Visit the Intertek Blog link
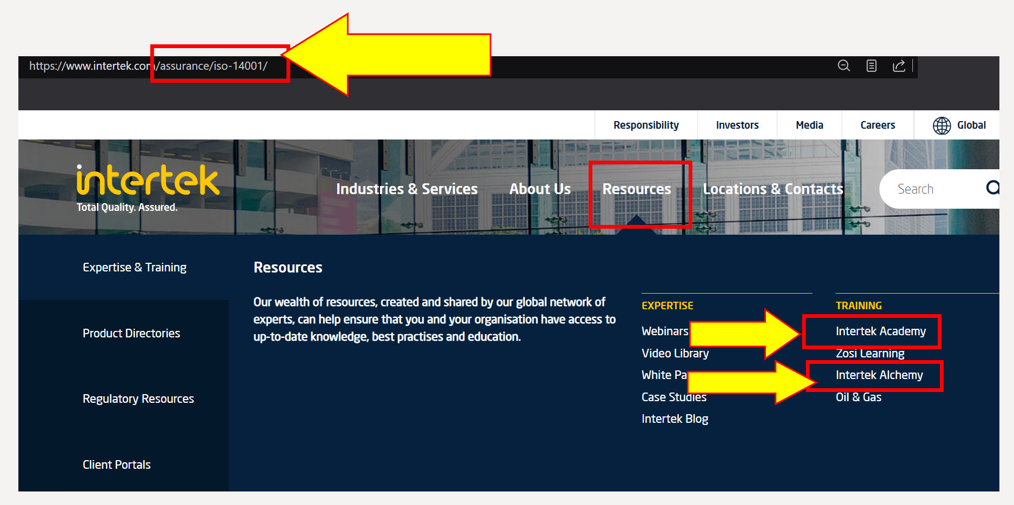The image size is (1014, 505). pos(675,419)
